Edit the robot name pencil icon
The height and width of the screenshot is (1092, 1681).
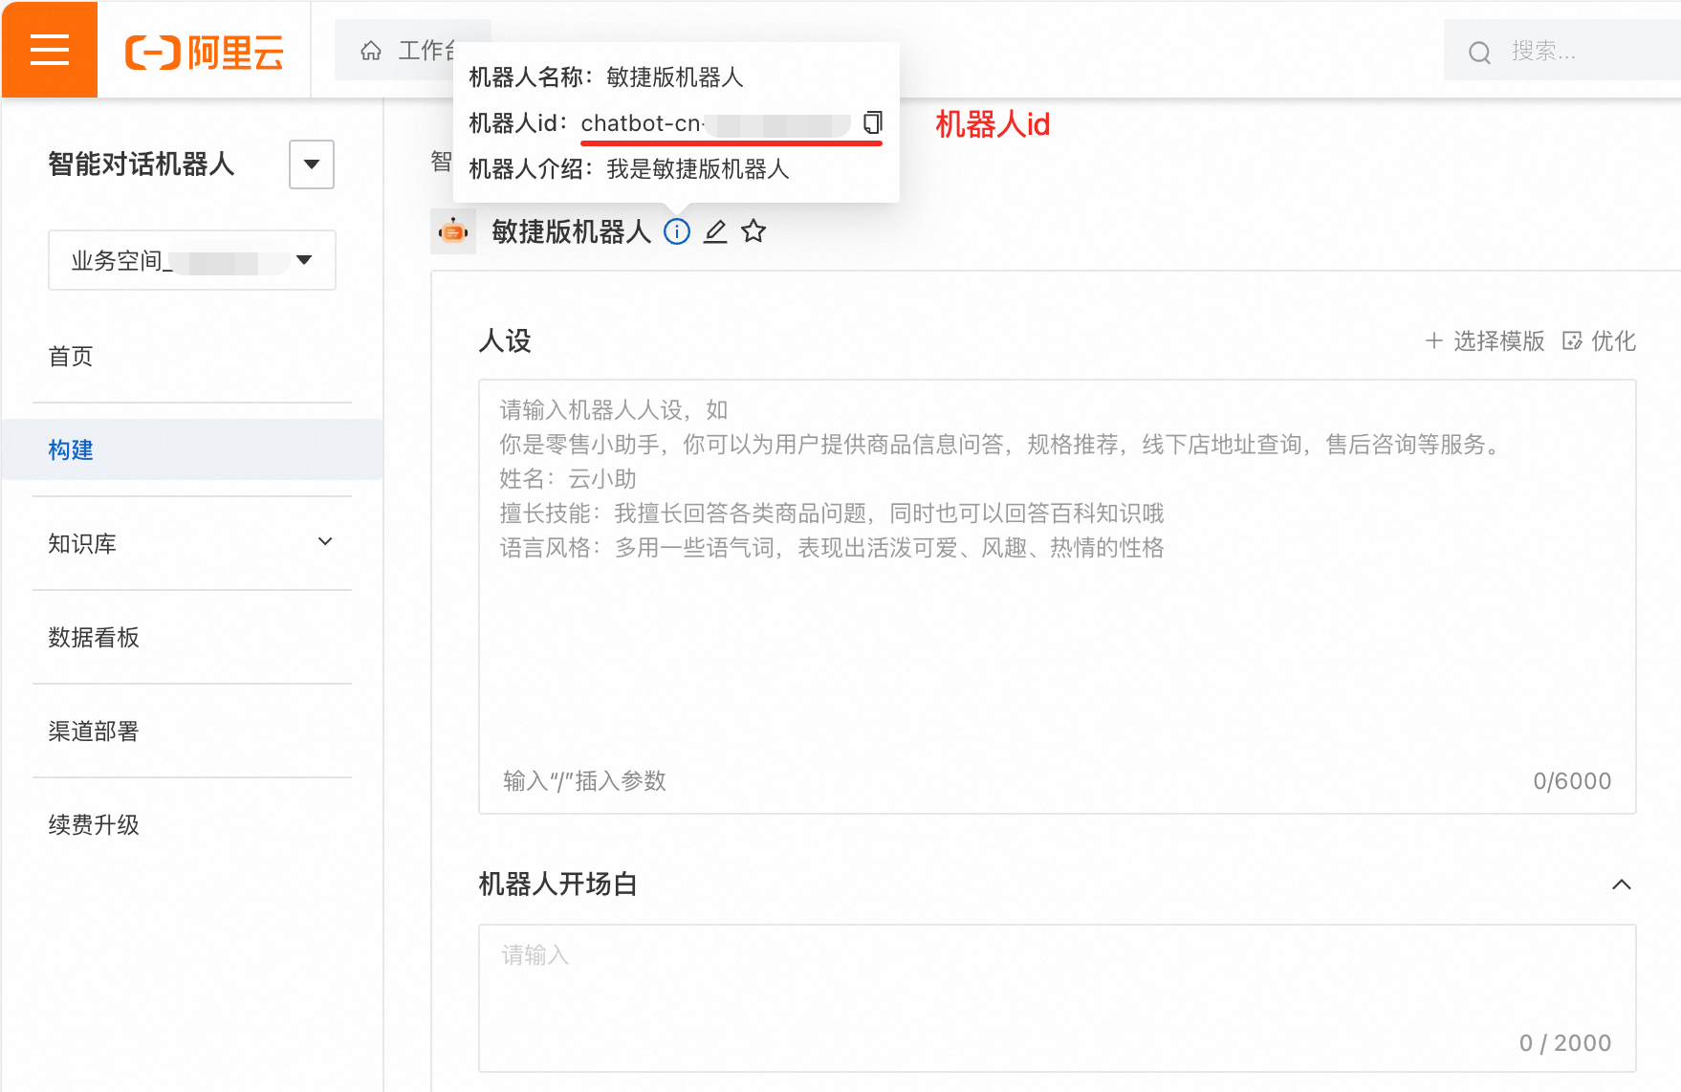tap(715, 231)
